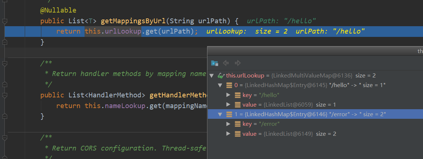423x159 pixels.
Task: Collapse the this.urlLookup root node
Action: [211, 76]
